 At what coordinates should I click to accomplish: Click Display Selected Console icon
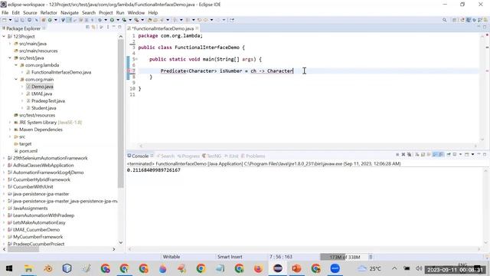tap(455, 155)
